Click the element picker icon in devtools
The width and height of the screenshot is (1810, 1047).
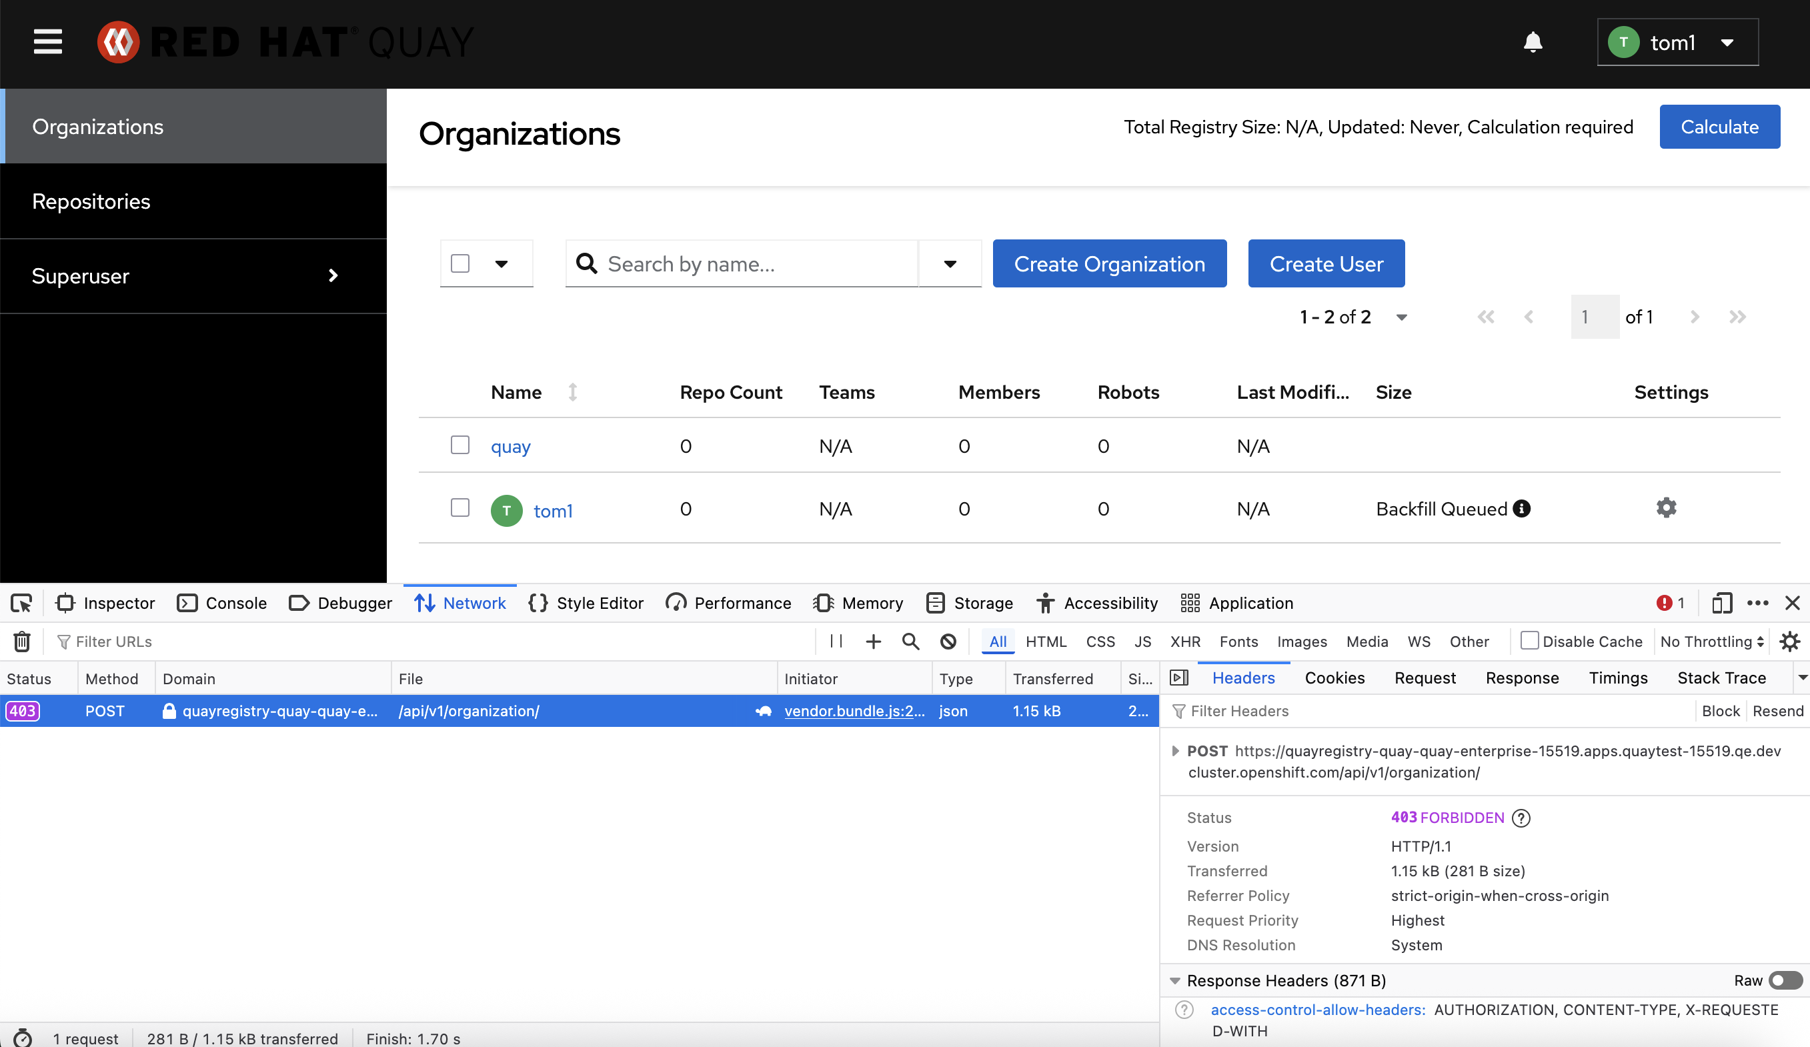point(21,602)
